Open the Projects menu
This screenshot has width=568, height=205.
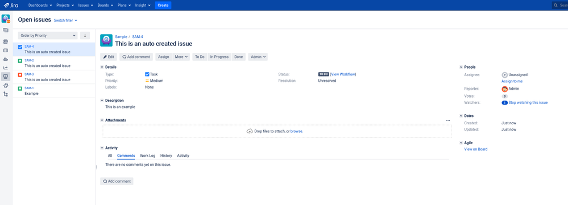coord(65,5)
